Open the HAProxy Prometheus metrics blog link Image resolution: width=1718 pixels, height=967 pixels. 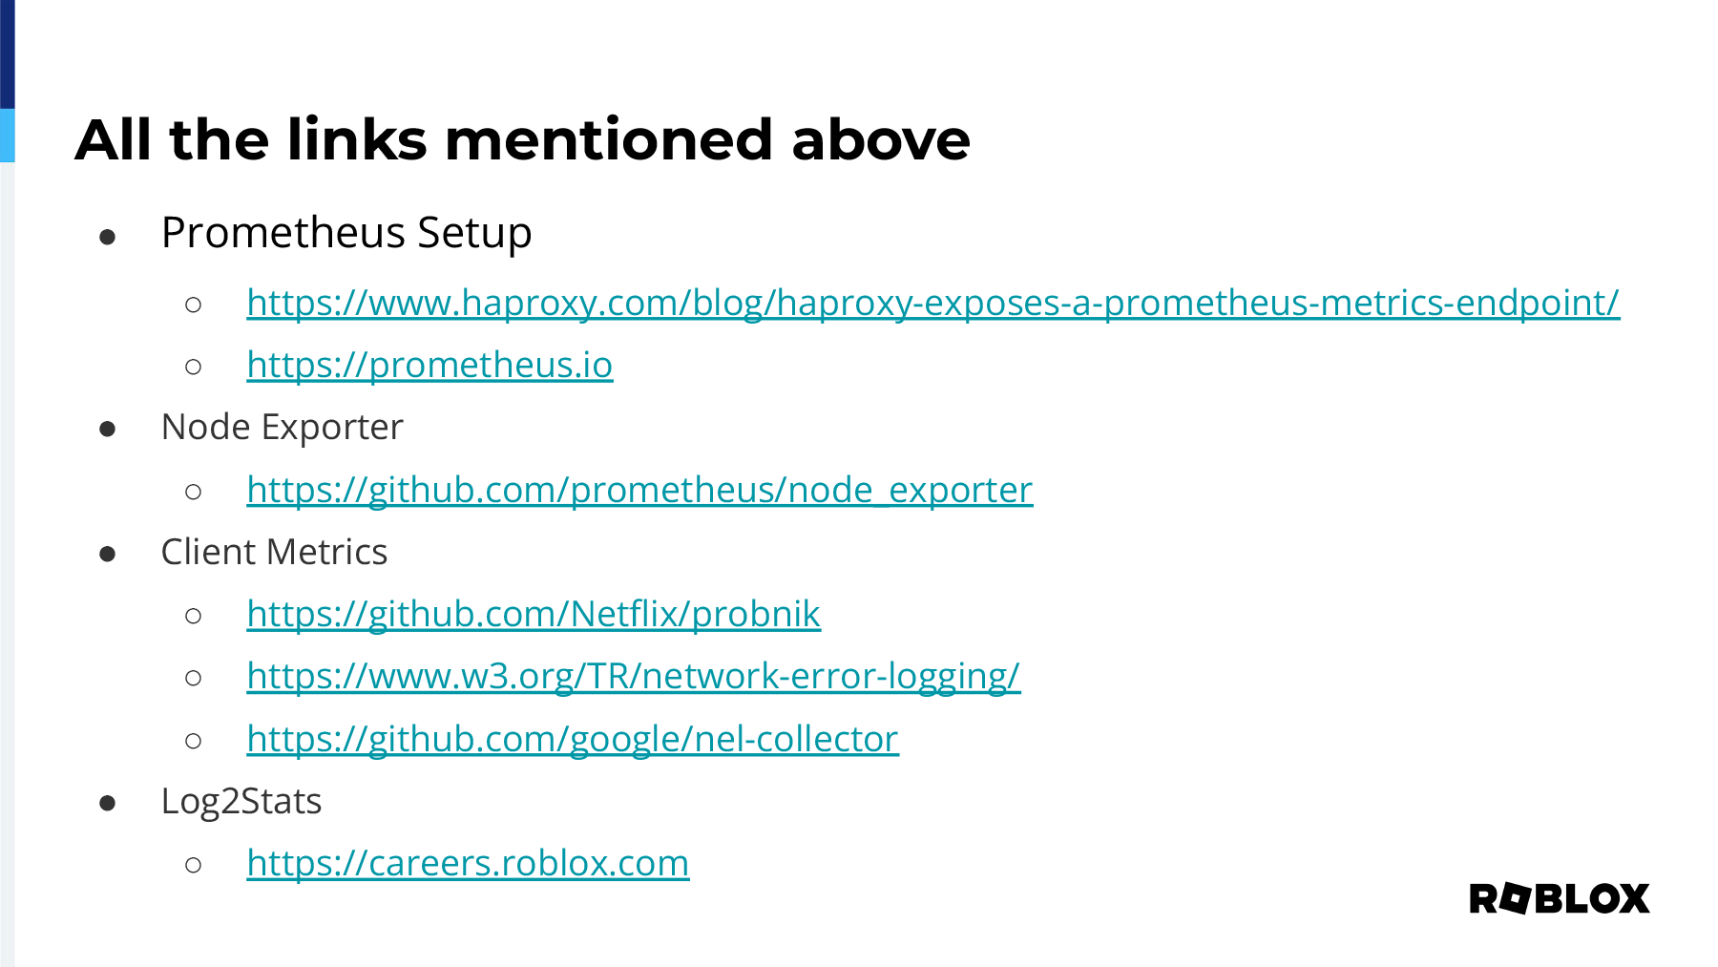tap(932, 303)
